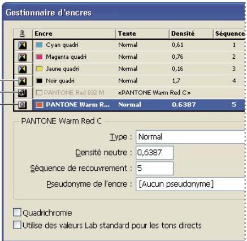Click the spot ink icon for PANTONE Warm Red C
Screen dimensions: 247x241
click(23, 105)
